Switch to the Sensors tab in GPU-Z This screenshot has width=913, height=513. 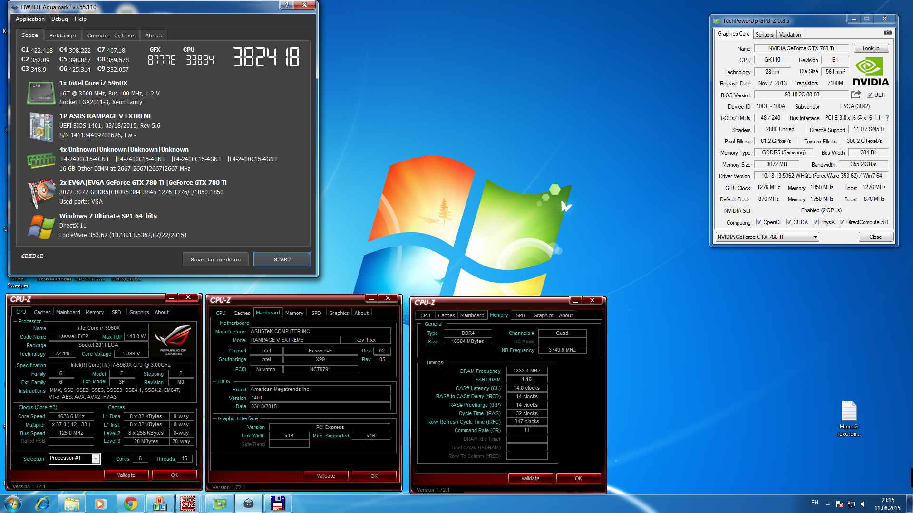pyautogui.click(x=764, y=35)
